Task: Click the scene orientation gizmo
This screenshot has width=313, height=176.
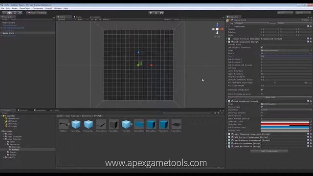Action: tap(217, 29)
